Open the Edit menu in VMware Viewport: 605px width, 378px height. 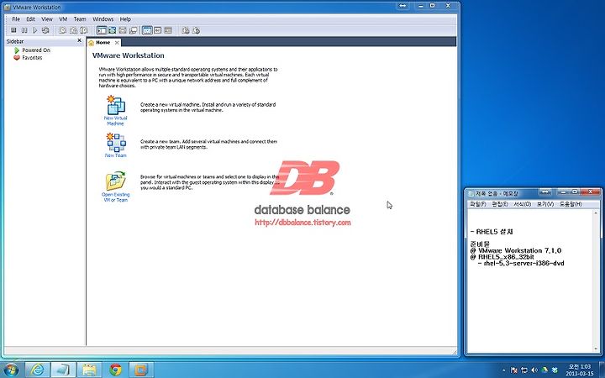(30, 18)
